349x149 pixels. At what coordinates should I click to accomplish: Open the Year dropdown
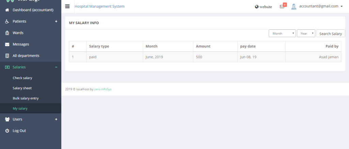point(306,34)
